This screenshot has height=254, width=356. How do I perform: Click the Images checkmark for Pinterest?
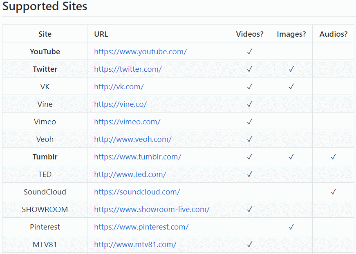point(291,227)
